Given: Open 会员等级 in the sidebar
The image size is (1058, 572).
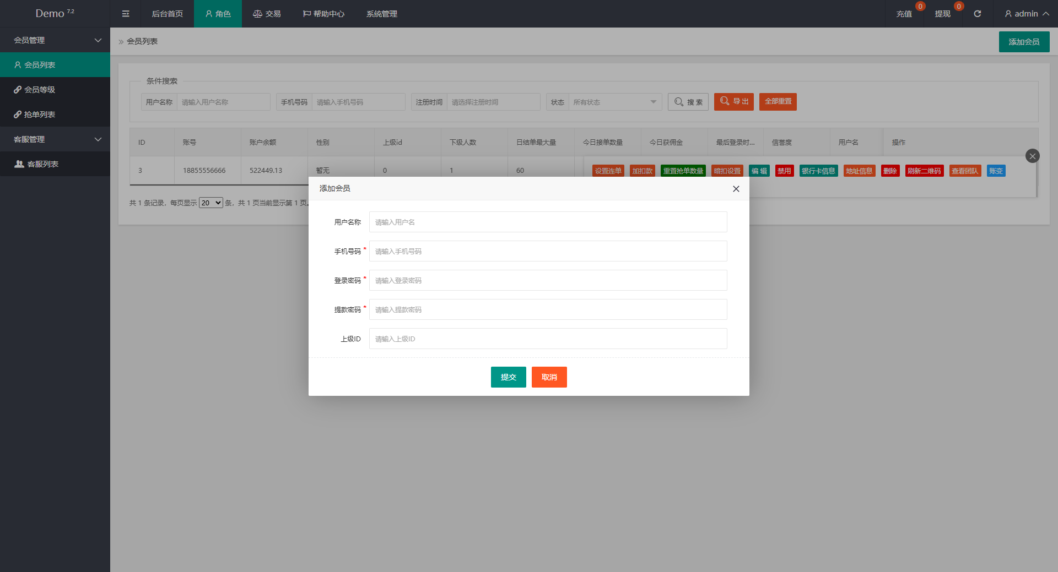Looking at the screenshot, I should 39,90.
